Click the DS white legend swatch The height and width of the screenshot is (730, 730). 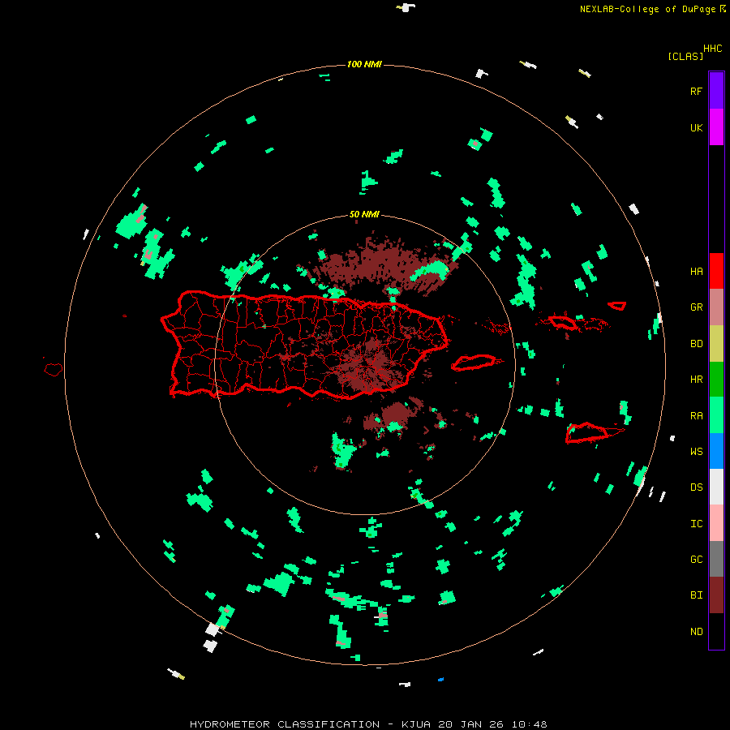click(716, 487)
